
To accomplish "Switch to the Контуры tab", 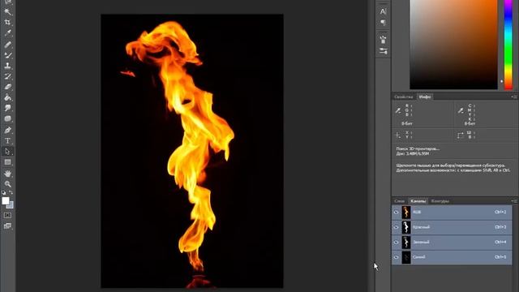I will point(440,201).
